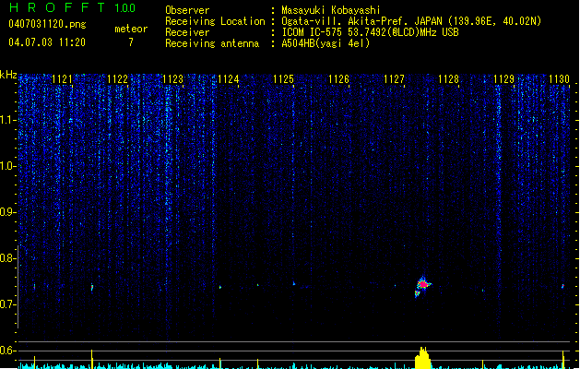Click the 1124 time marker
This screenshot has width=580, height=369.
(229, 79)
